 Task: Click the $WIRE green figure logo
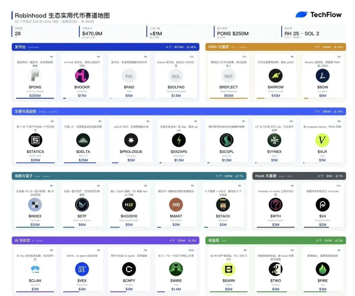176,269
